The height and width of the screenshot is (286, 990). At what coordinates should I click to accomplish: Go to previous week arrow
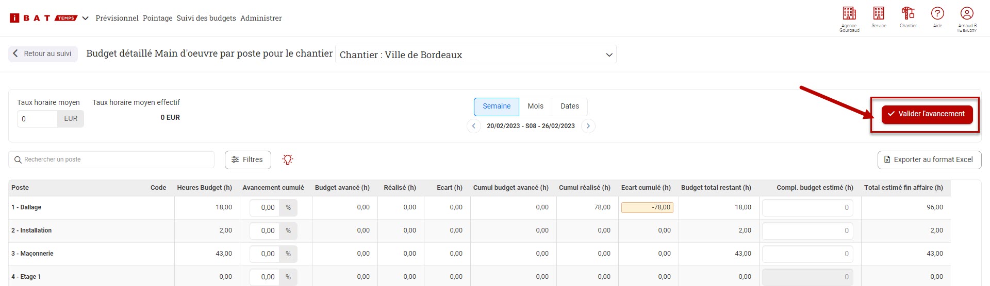point(473,126)
